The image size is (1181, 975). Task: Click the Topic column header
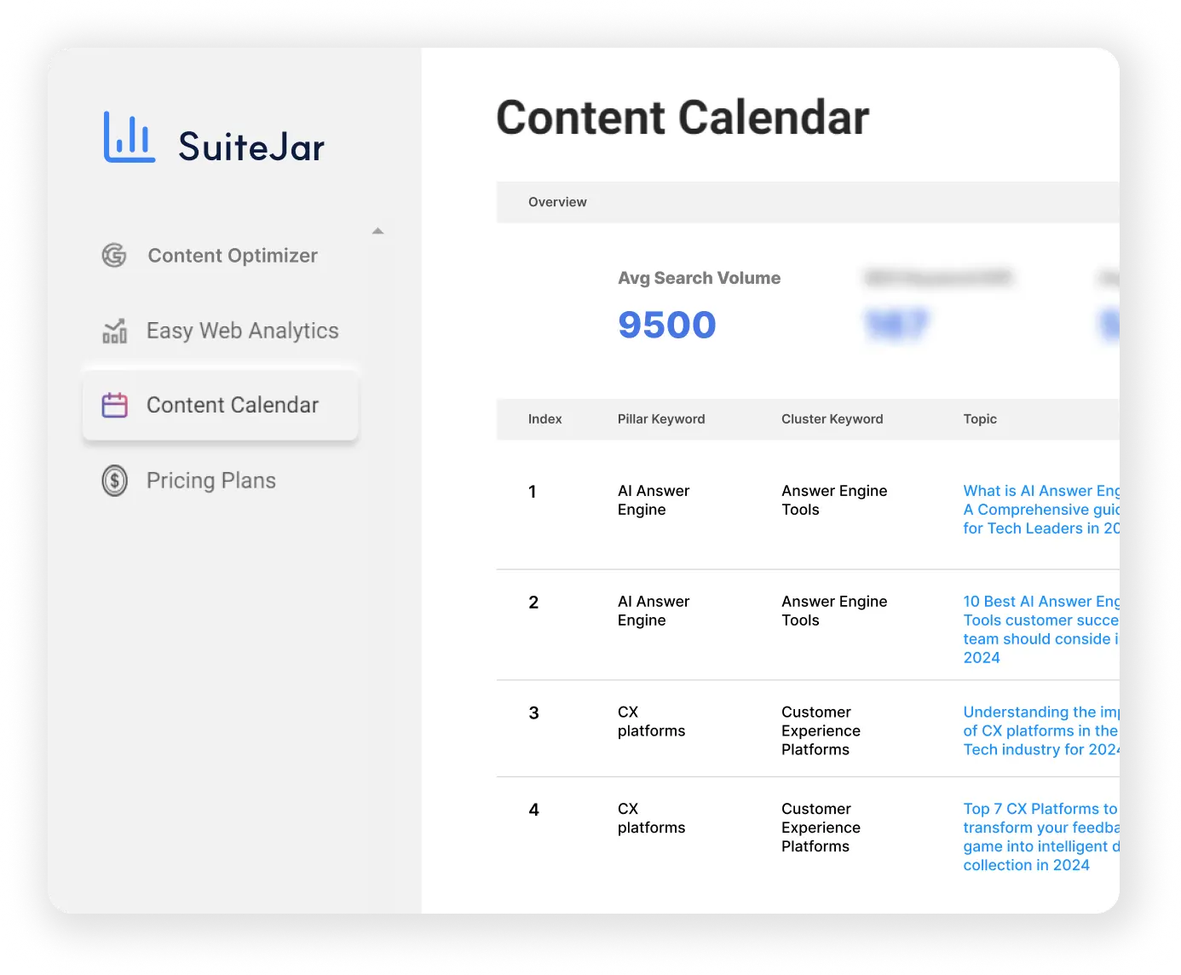click(x=980, y=418)
